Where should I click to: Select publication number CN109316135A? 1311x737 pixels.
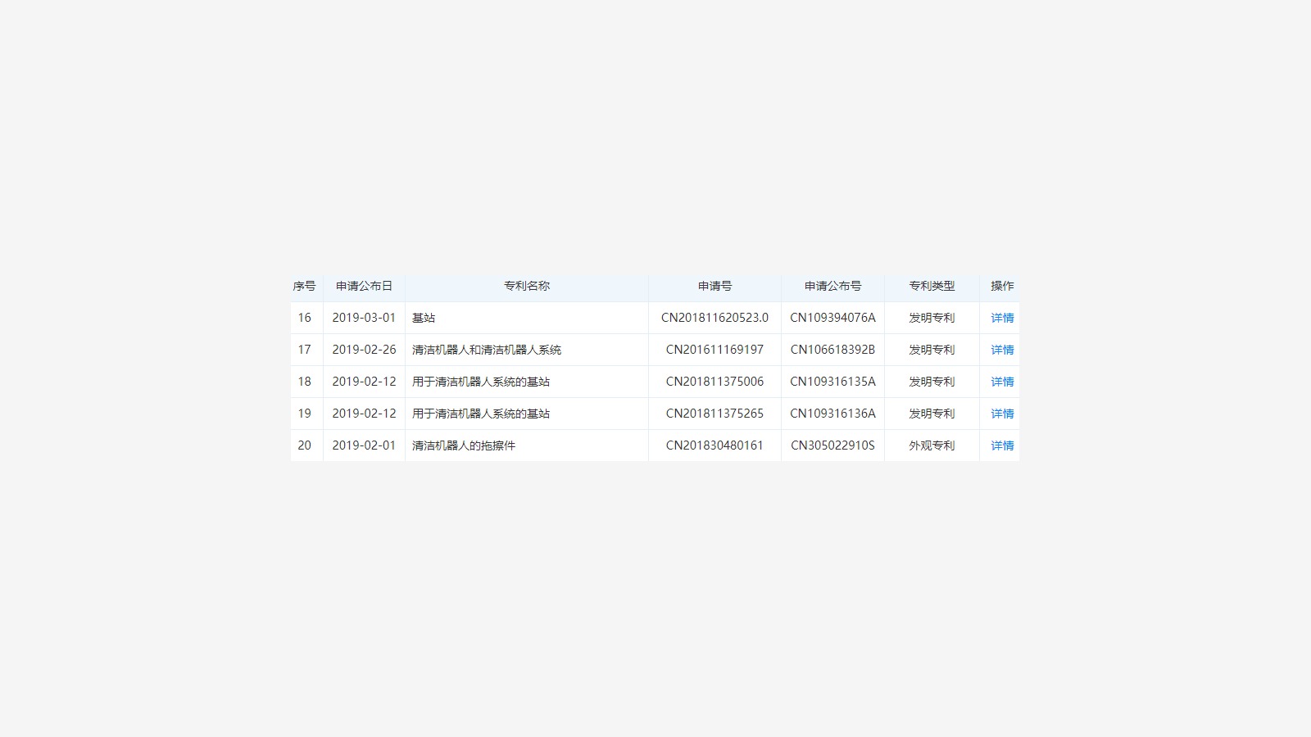point(832,382)
